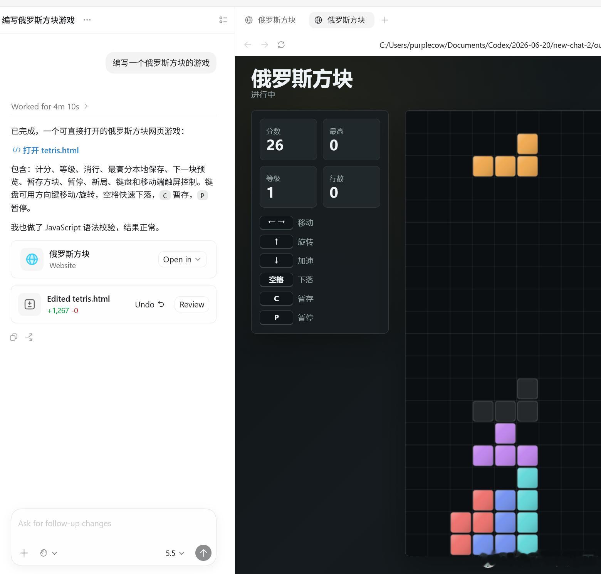Open the 5.5 model selector
This screenshot has width=601, height=574.
tap(175, 553)
